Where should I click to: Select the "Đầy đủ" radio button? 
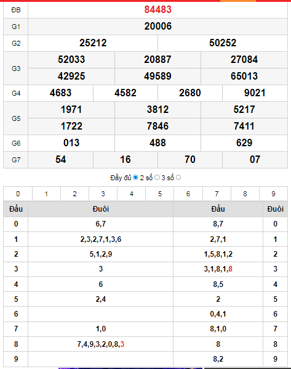[135, 178]
